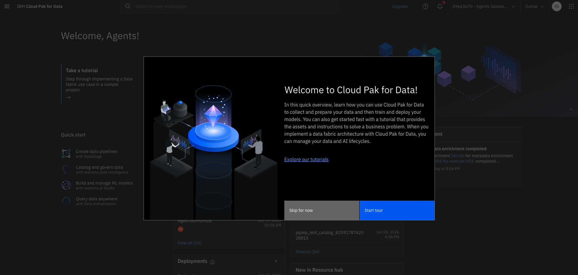Click the Catalog and govern data icon
The image size is (578, 275).
(66, 169)
